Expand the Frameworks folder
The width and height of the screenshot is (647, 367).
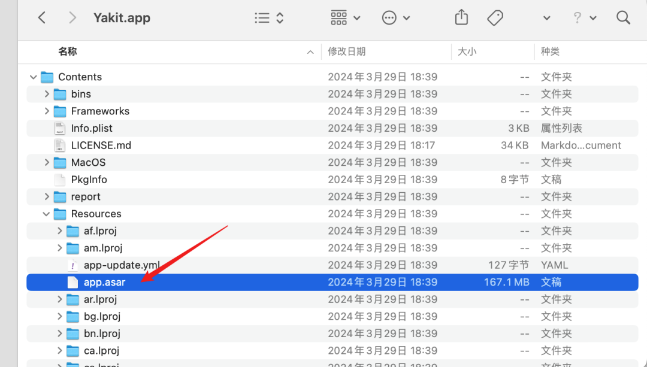[x=47, y=111]
